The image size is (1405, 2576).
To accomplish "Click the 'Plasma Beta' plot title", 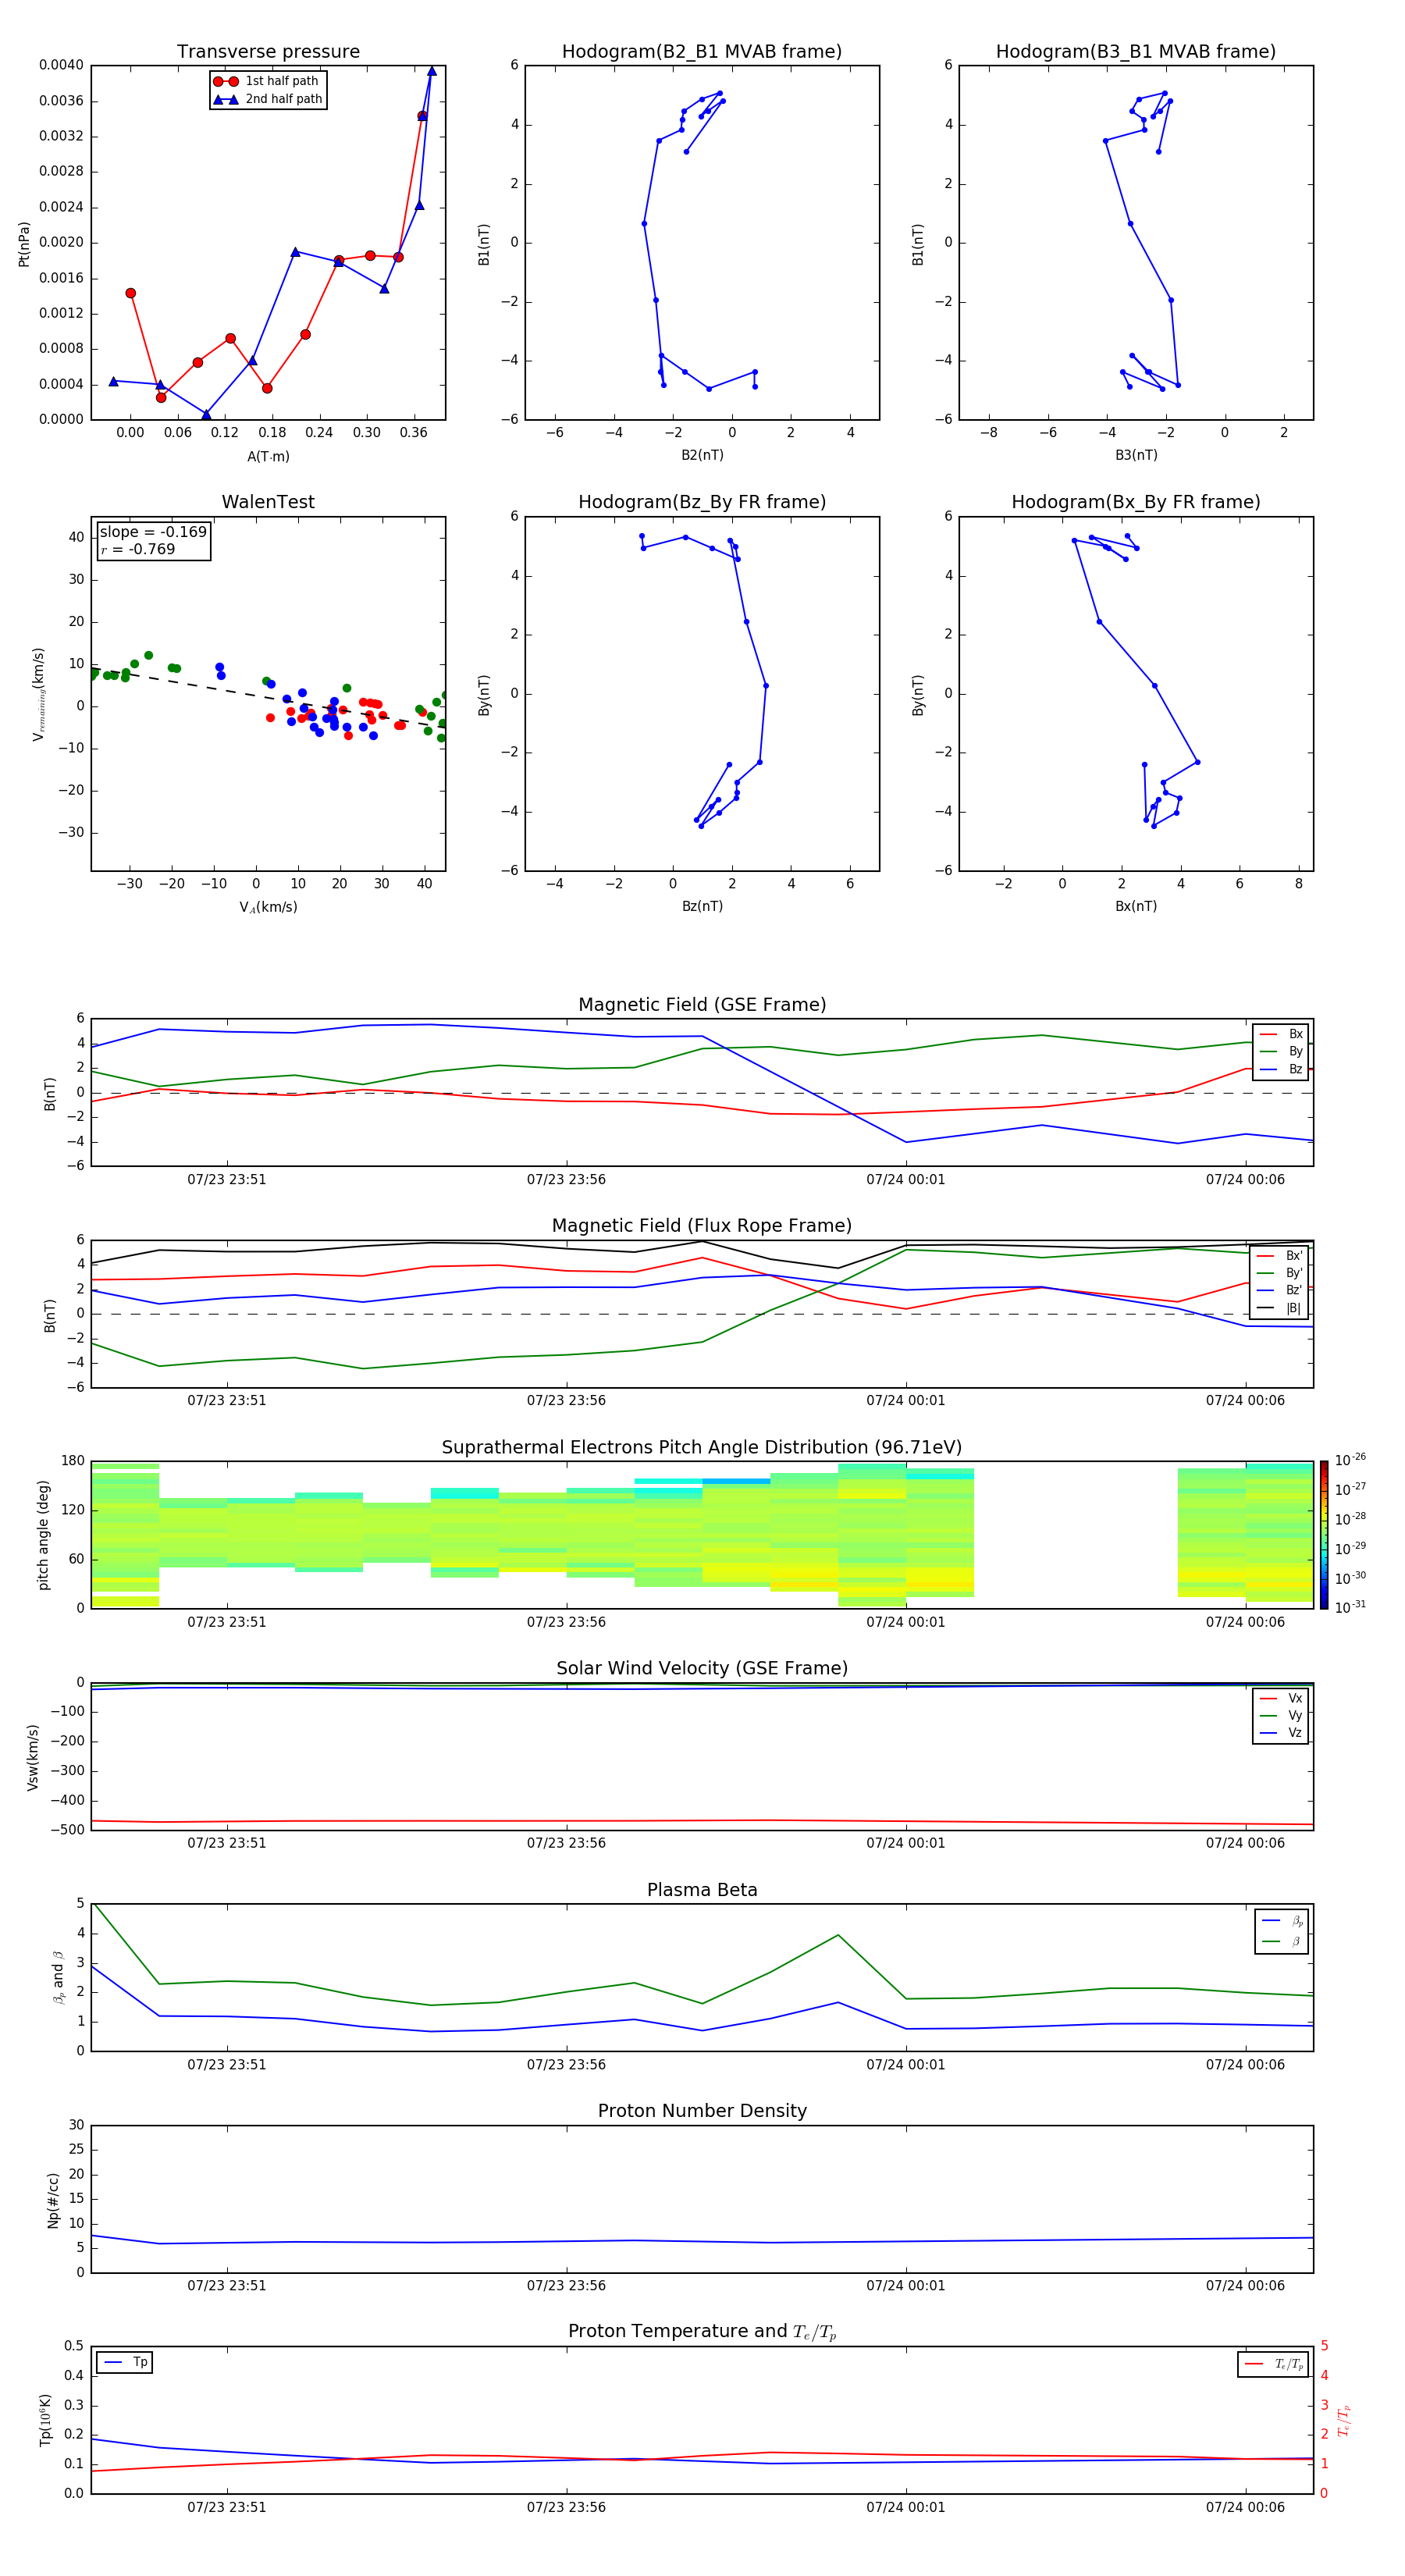I will tap(702, 1891).
